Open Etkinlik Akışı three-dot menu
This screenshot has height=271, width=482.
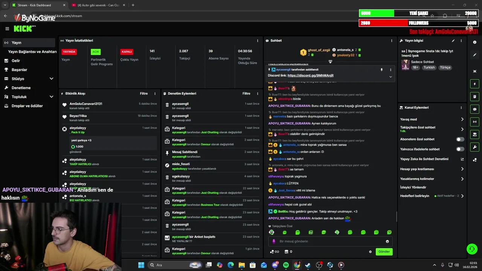[x=155, y=94]
